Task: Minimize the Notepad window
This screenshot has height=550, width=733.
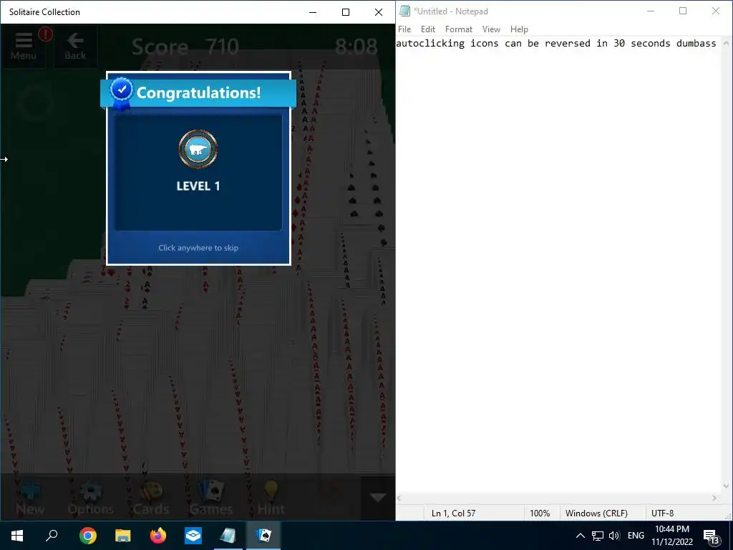Action: pos(650,11)
